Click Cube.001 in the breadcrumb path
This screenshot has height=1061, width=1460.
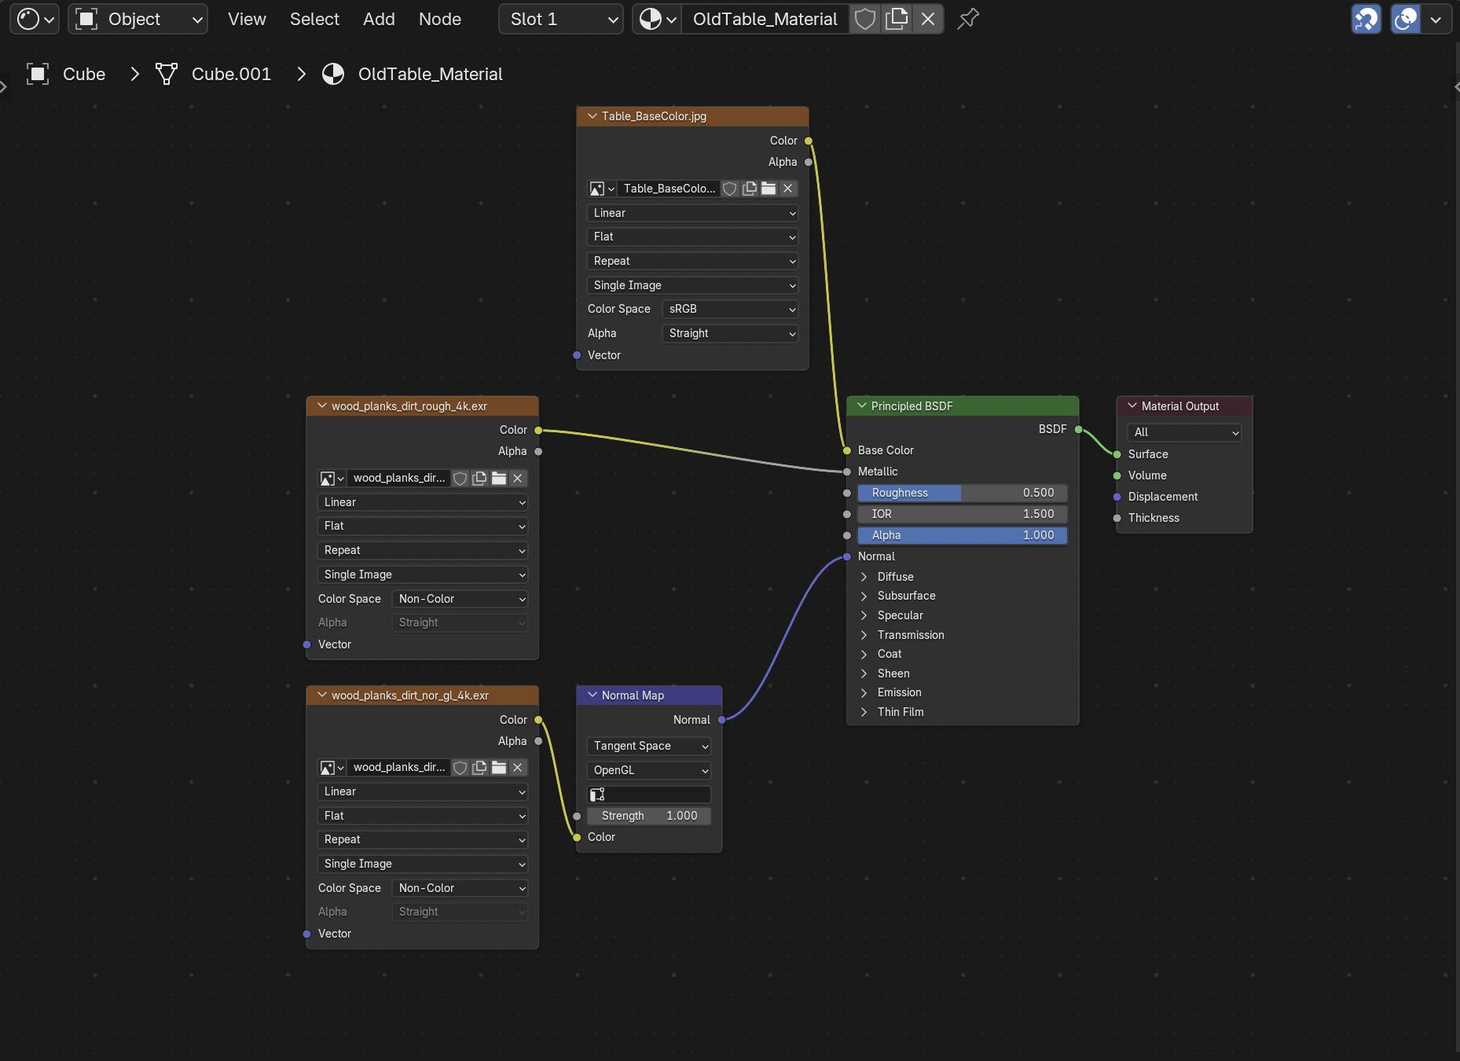tap(231, 74)
